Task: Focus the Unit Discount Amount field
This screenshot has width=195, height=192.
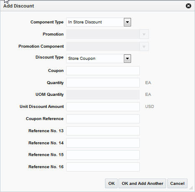Action: [x=103, y=107]
